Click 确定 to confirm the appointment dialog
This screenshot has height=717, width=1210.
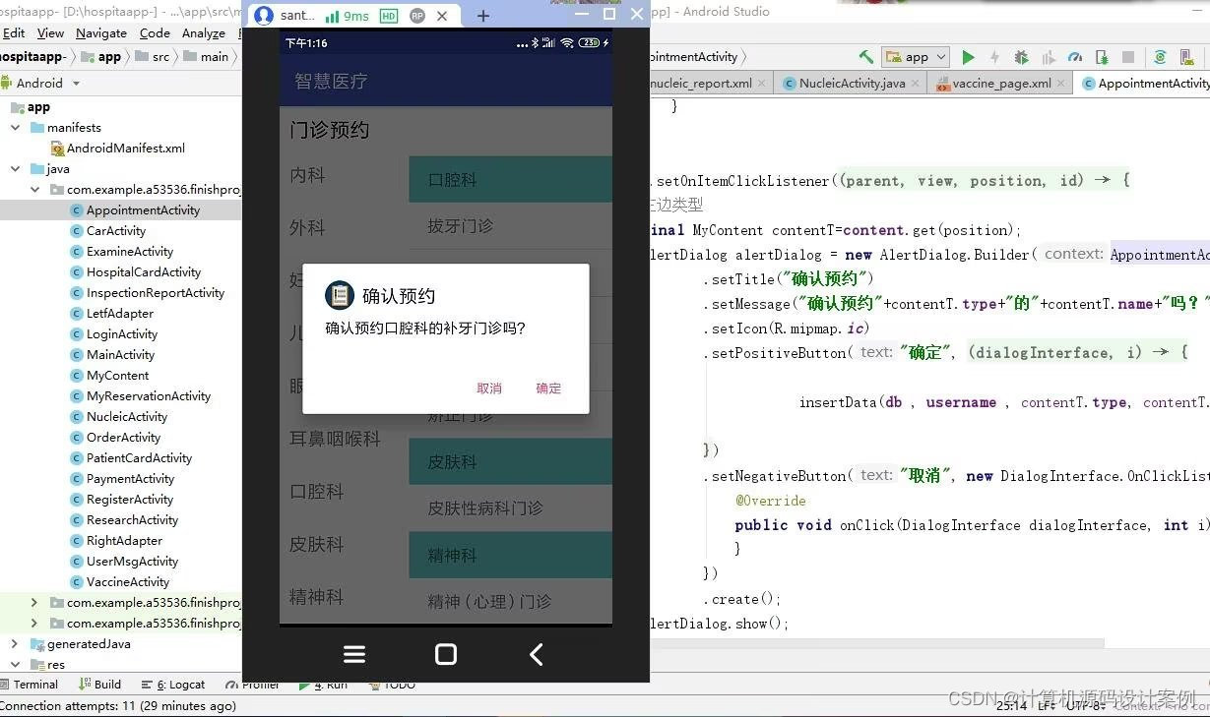pos(548,388)
